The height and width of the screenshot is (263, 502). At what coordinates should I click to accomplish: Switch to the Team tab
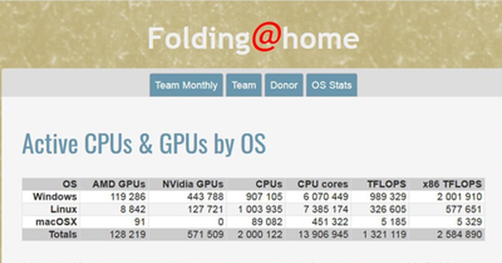tap(244, 85)
